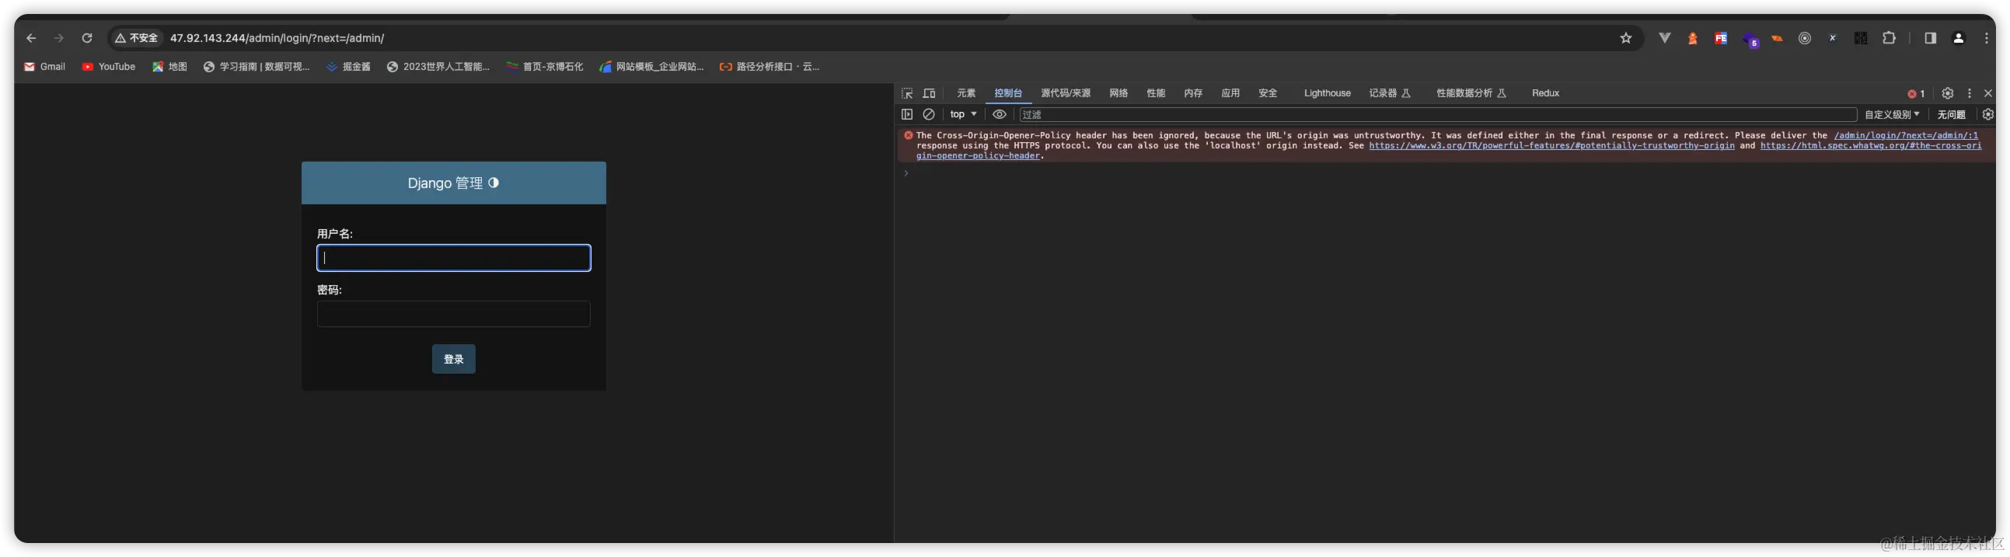This screenshot has width=2010, height=557.
Task: Open the purple extension with badge 5
Action: pos(1750,40)
